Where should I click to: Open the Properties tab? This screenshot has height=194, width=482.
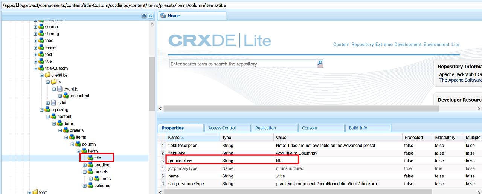181,128
